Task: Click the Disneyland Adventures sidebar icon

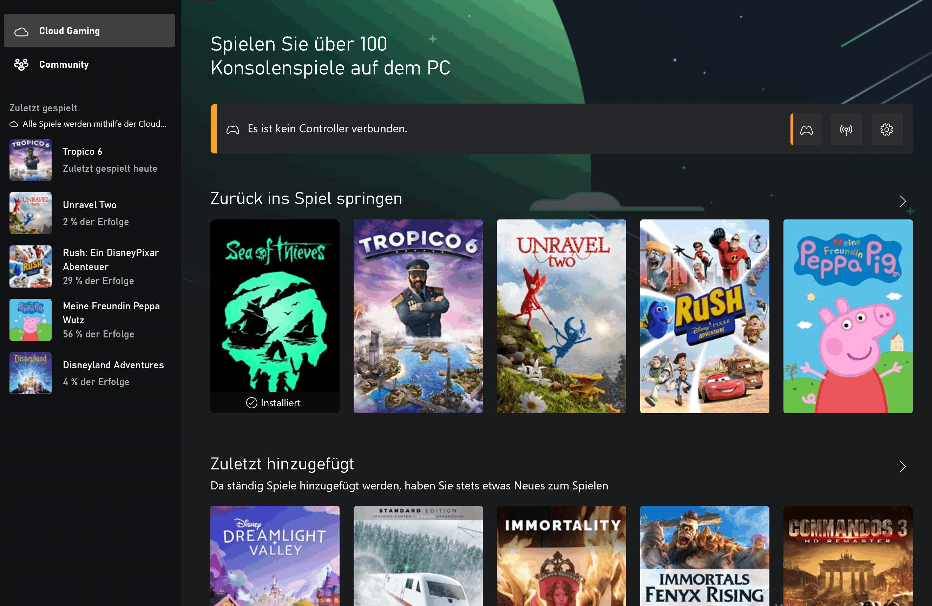Action: point(31,373)
